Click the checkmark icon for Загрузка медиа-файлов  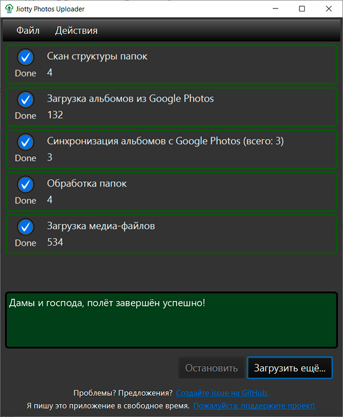click(x=25, y=227)
